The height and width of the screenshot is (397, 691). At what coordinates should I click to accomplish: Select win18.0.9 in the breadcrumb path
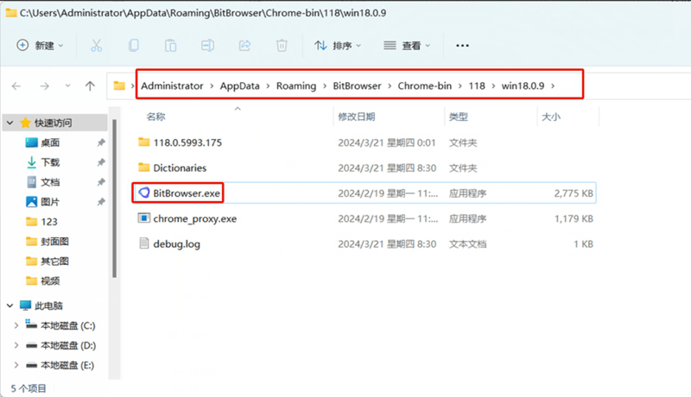pyautogui.click(x=523, y=85)
